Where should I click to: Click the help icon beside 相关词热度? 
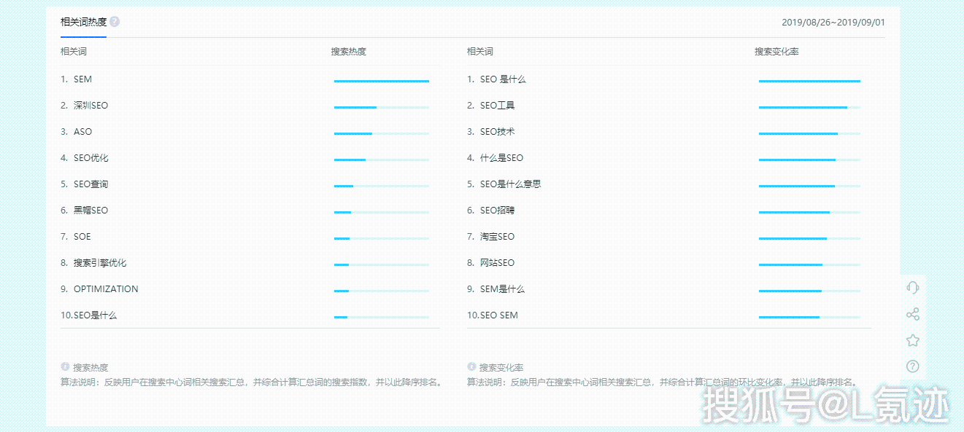115,22
